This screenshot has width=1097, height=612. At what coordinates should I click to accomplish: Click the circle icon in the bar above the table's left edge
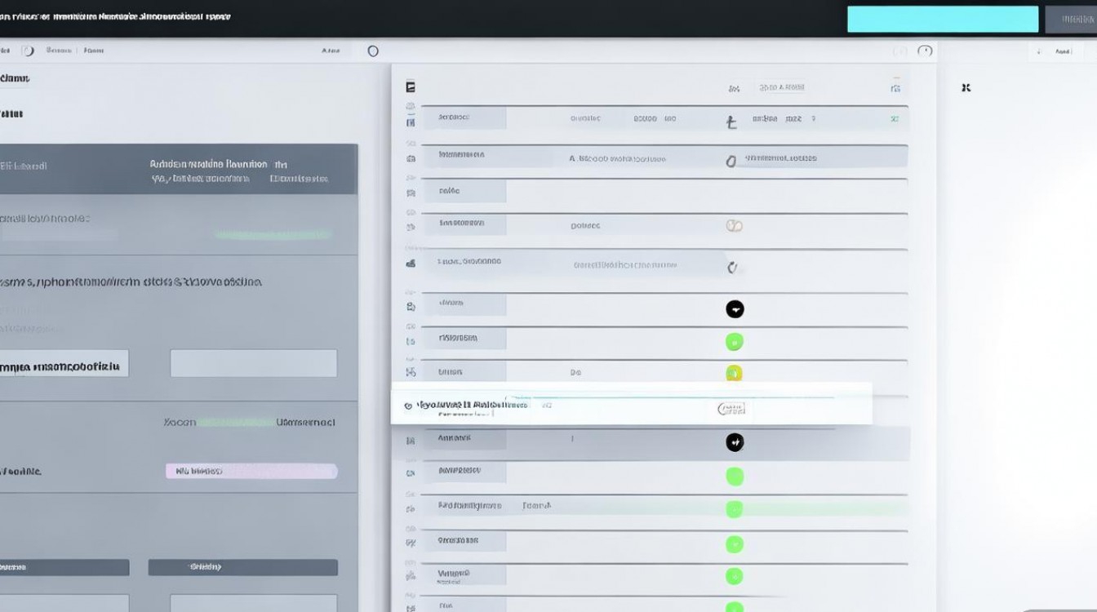click(373, 51)
